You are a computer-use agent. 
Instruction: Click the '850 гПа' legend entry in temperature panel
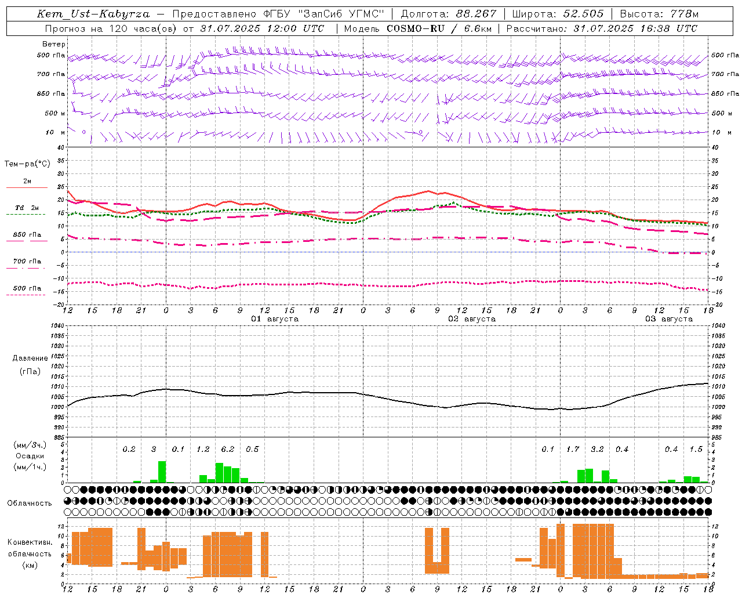[27, 235]
